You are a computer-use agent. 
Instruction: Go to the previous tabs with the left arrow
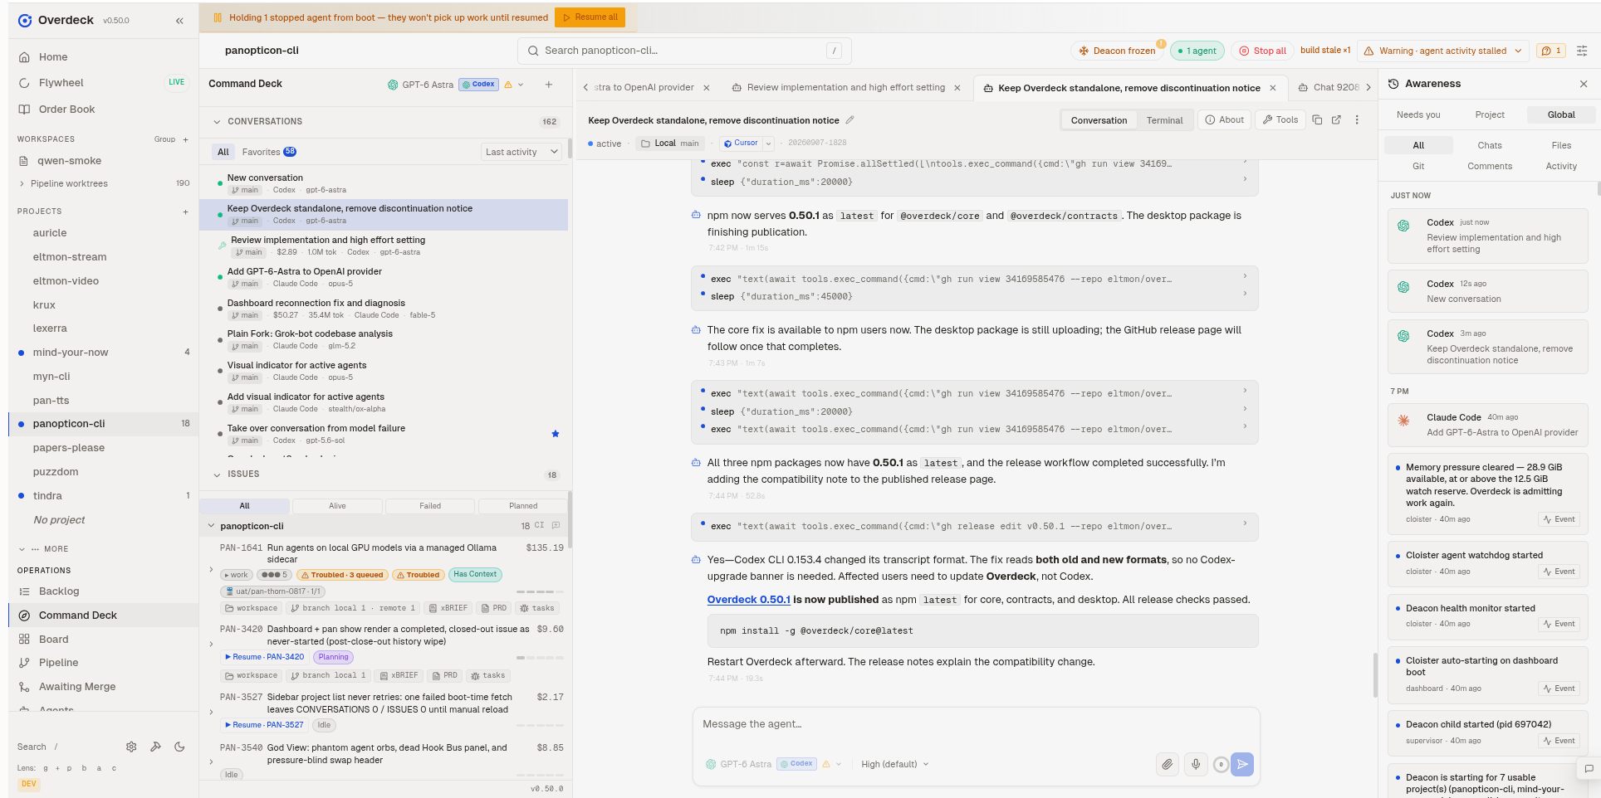click(x=585, y=88)
